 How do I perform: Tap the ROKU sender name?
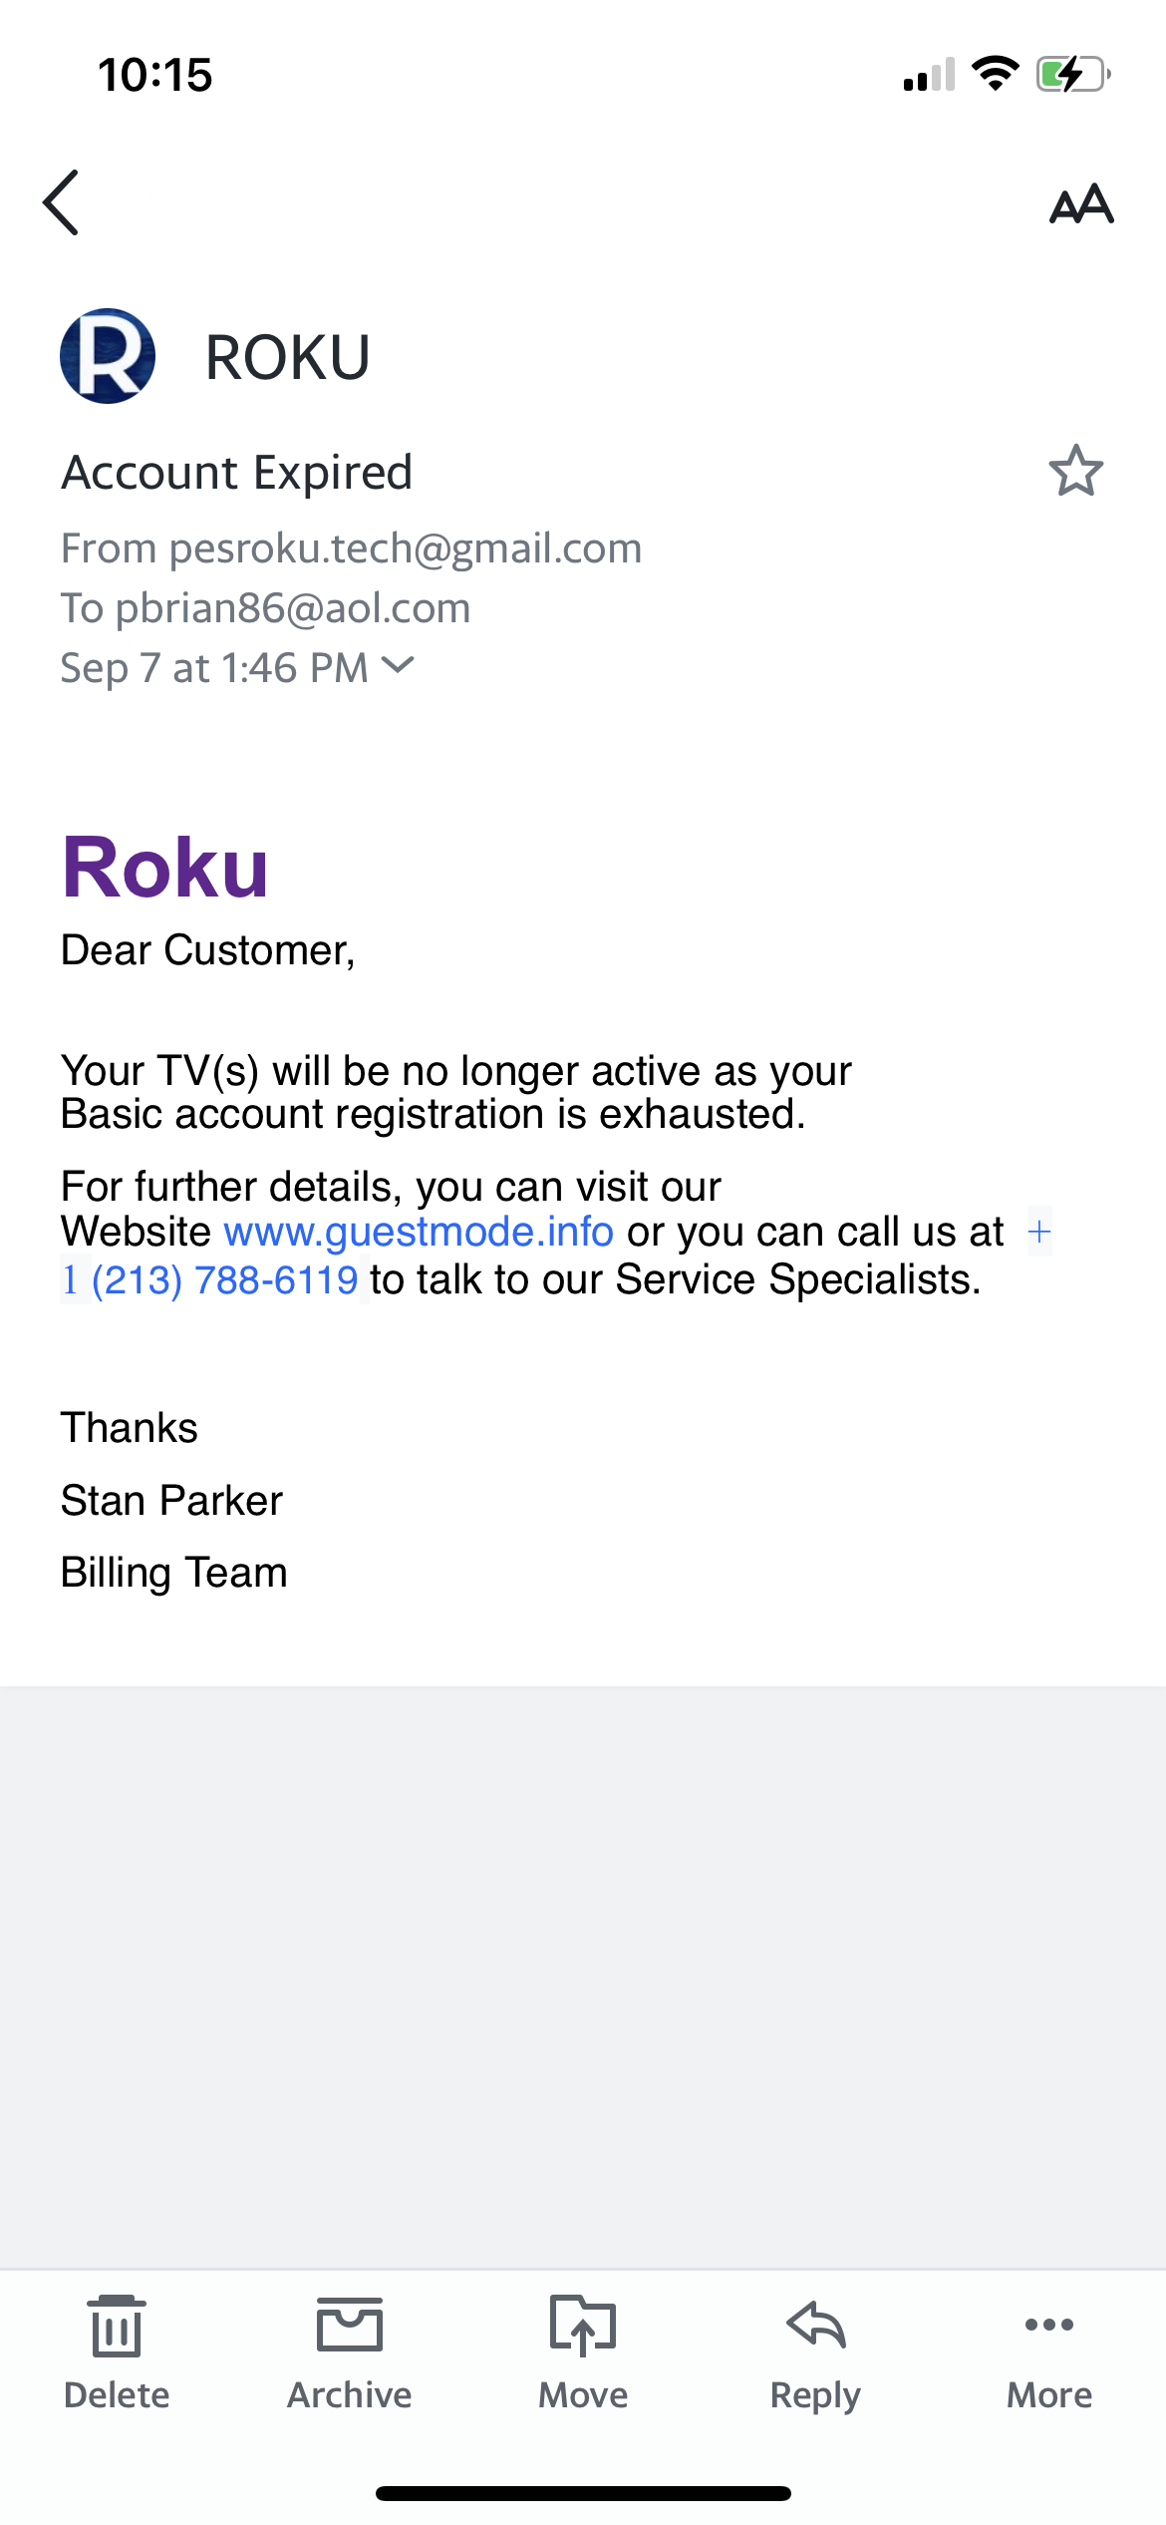click(287, 357)
